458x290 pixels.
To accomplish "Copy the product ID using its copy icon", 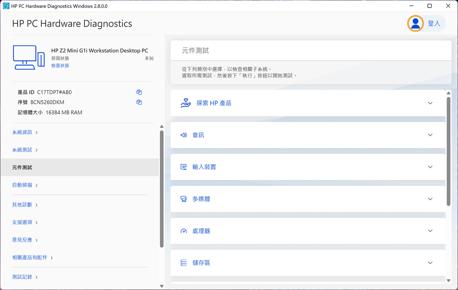I will (x=139, y=92).
